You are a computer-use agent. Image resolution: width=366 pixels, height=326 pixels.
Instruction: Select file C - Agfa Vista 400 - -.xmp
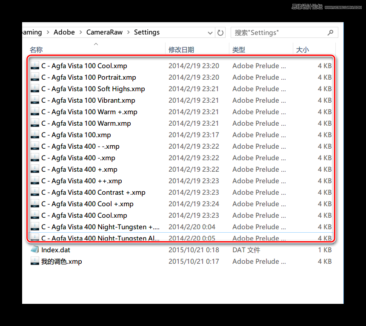coord(80,146)
